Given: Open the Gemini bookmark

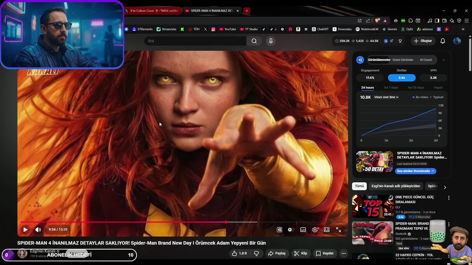Looking at the screenshot, I should (389, 29).
